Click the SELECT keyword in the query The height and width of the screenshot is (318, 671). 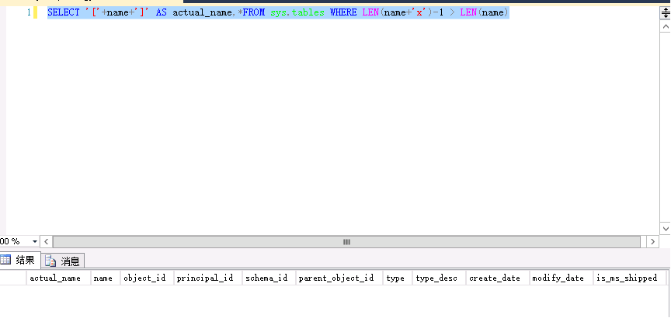click(64, 13)
